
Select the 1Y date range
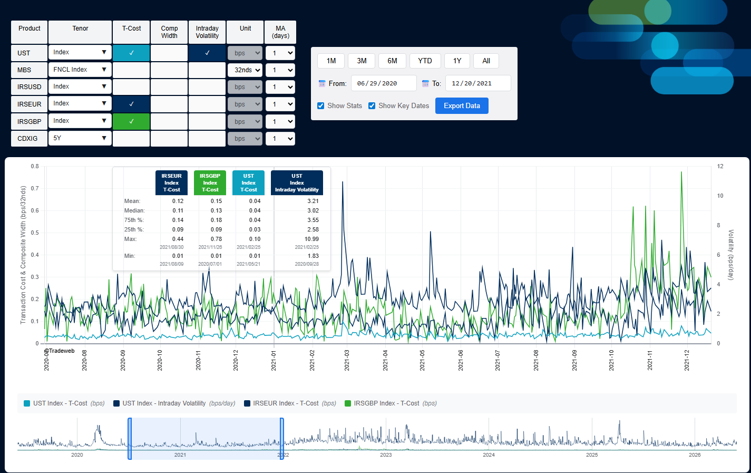(x=457, y=61)
